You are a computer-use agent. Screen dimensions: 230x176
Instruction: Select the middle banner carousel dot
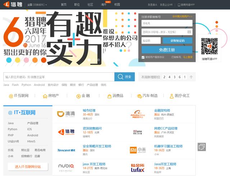coord(94,60)
